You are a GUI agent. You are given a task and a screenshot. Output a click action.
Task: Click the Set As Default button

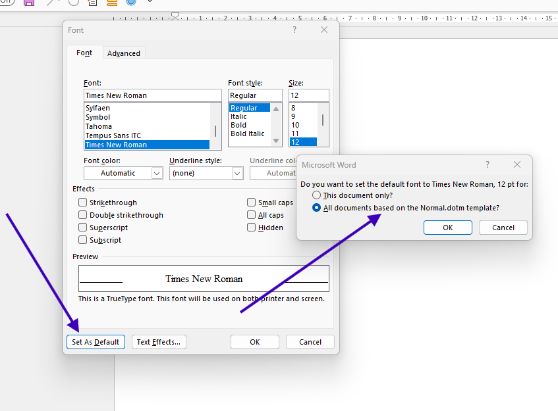coord(96,342)
